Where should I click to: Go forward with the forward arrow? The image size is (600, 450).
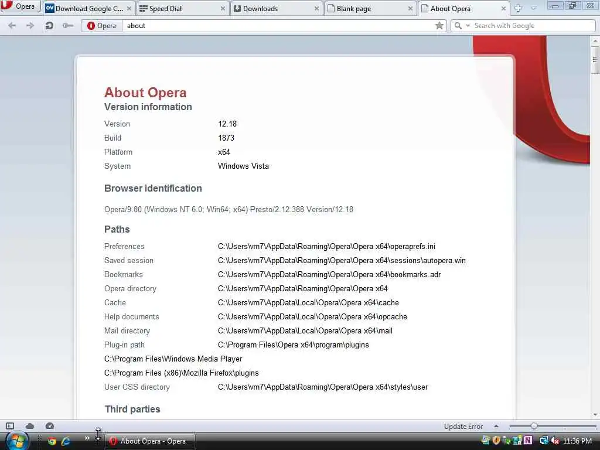30,26
